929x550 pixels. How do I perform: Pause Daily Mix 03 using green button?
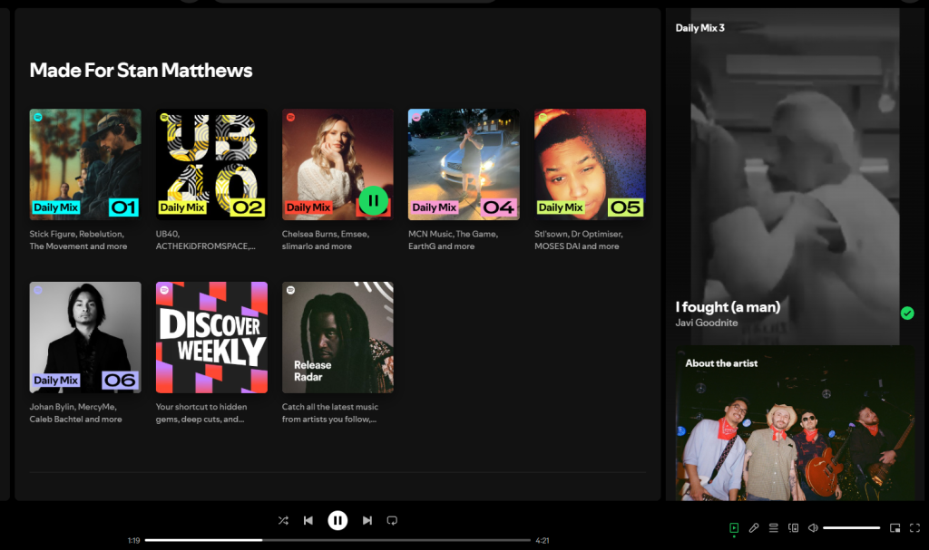tap(373, 200)
